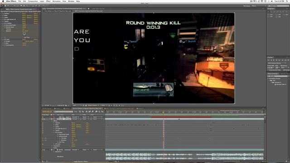The height and width of the screenshot is (163, 290).
Task: Select the Zoom tool in toolbar
Action: pos(8,6)
